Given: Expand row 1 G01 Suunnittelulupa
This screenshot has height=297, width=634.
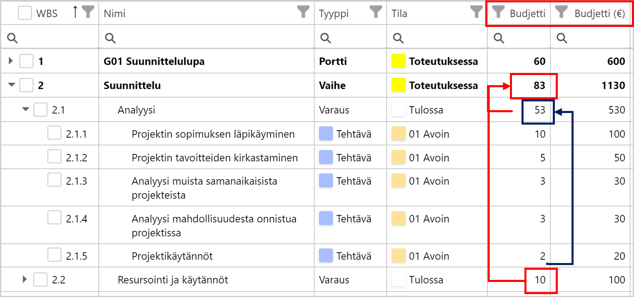Looking at the screenshot, I should tap(11, 61).
